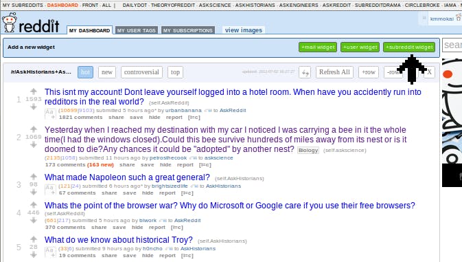
Task: View urbanbanana's user profile
Action: [183, 110]
